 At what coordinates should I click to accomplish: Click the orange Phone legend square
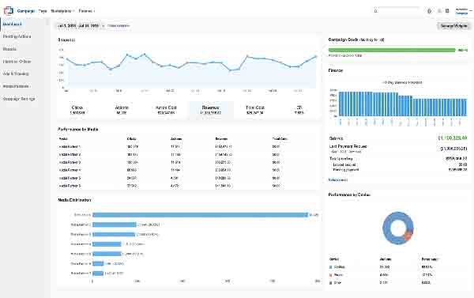[330, 275]
